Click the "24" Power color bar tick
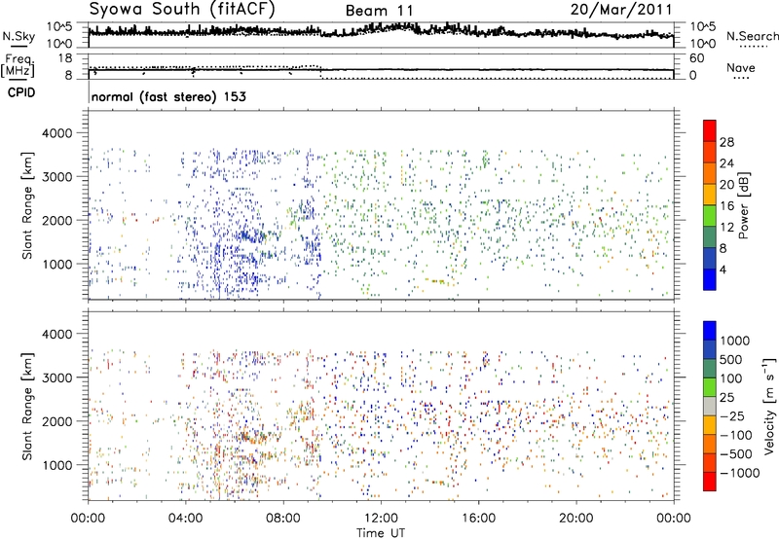779x539 pixels. [x=726, y=163]
